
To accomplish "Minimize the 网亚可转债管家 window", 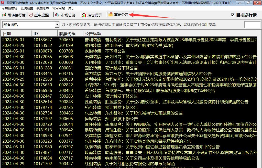I will pos(240,3).
